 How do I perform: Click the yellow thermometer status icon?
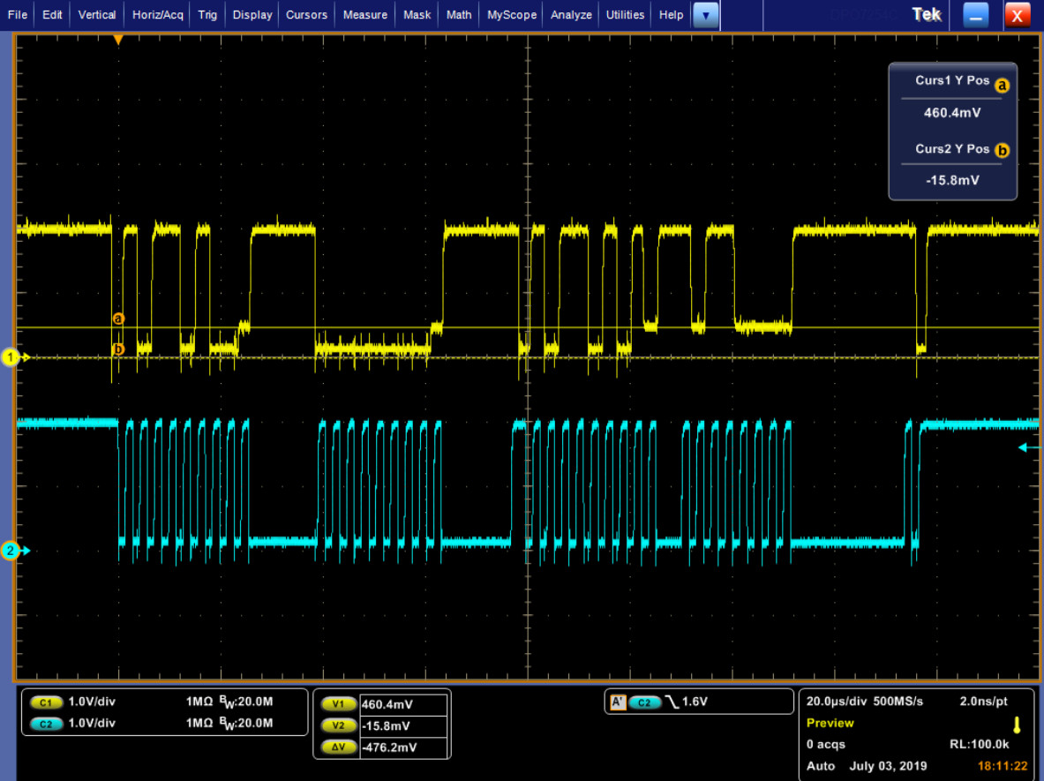[x=1017, y=725]
